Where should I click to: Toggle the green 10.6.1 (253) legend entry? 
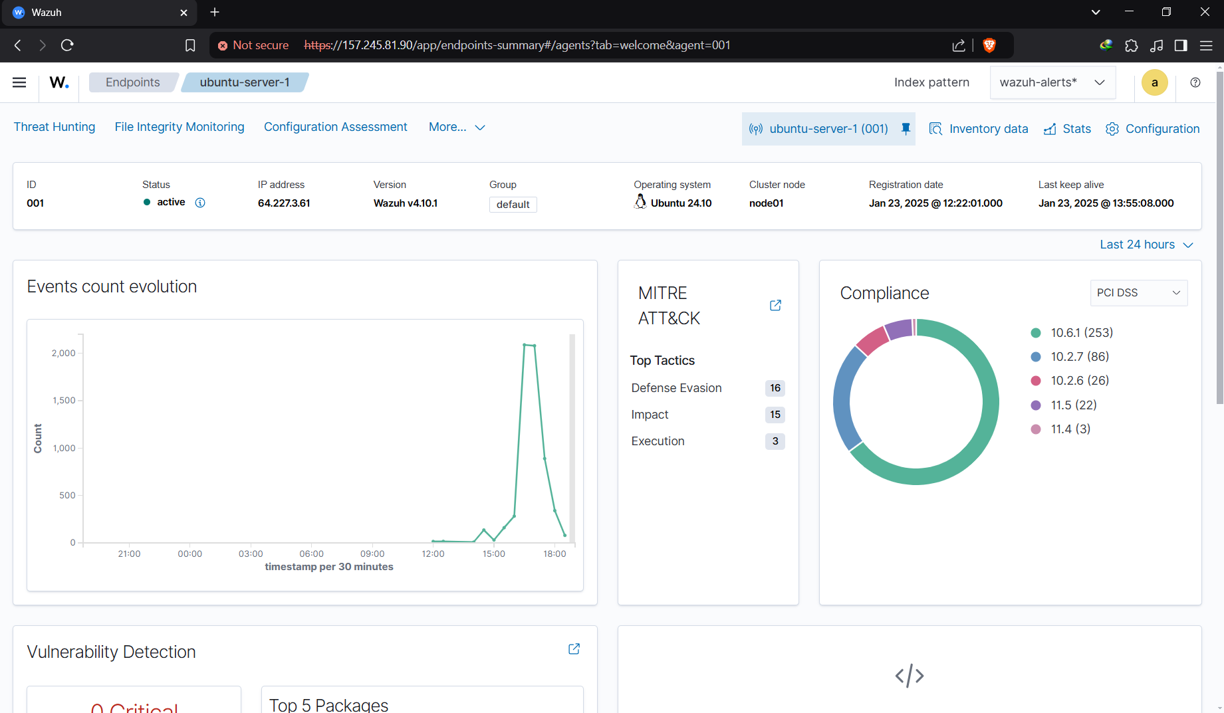click(x=1072, y=333)
